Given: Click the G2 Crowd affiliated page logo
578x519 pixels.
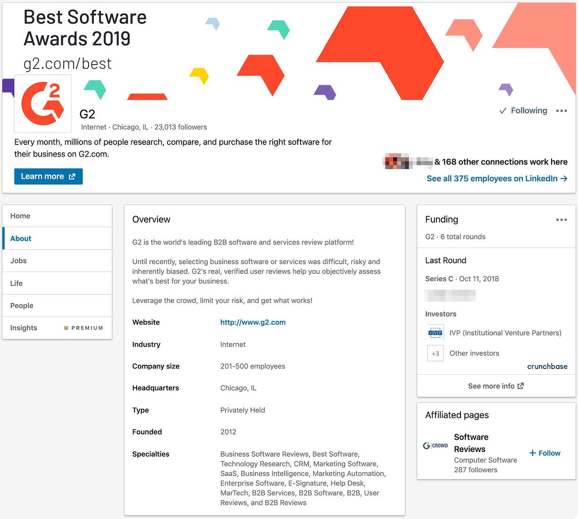Looking at the screenshot, I should [436, 445].
